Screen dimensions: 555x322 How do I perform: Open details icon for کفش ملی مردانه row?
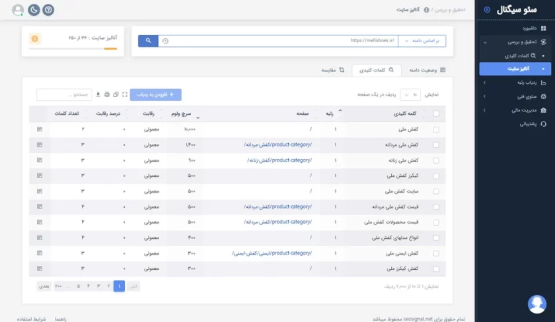(x=40, y=145)
